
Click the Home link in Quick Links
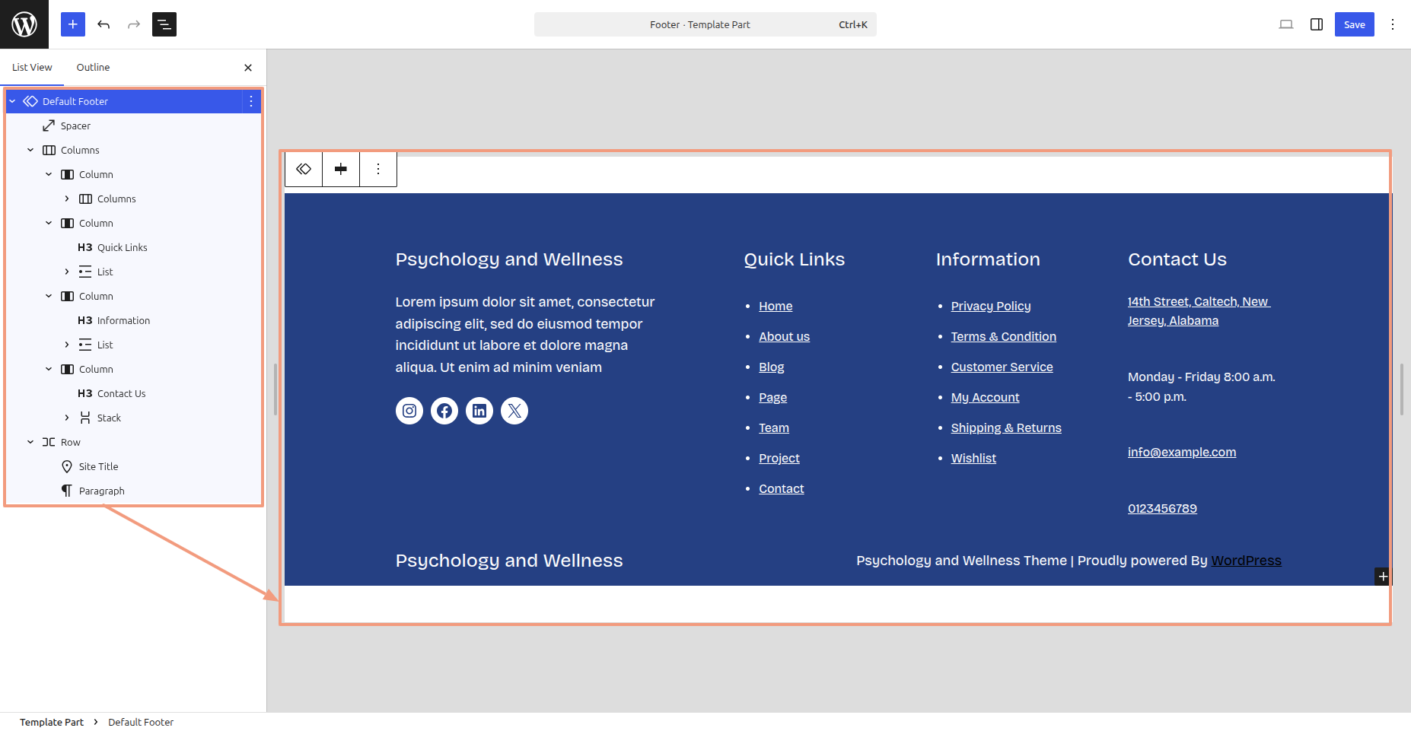(x=776, y=306)
